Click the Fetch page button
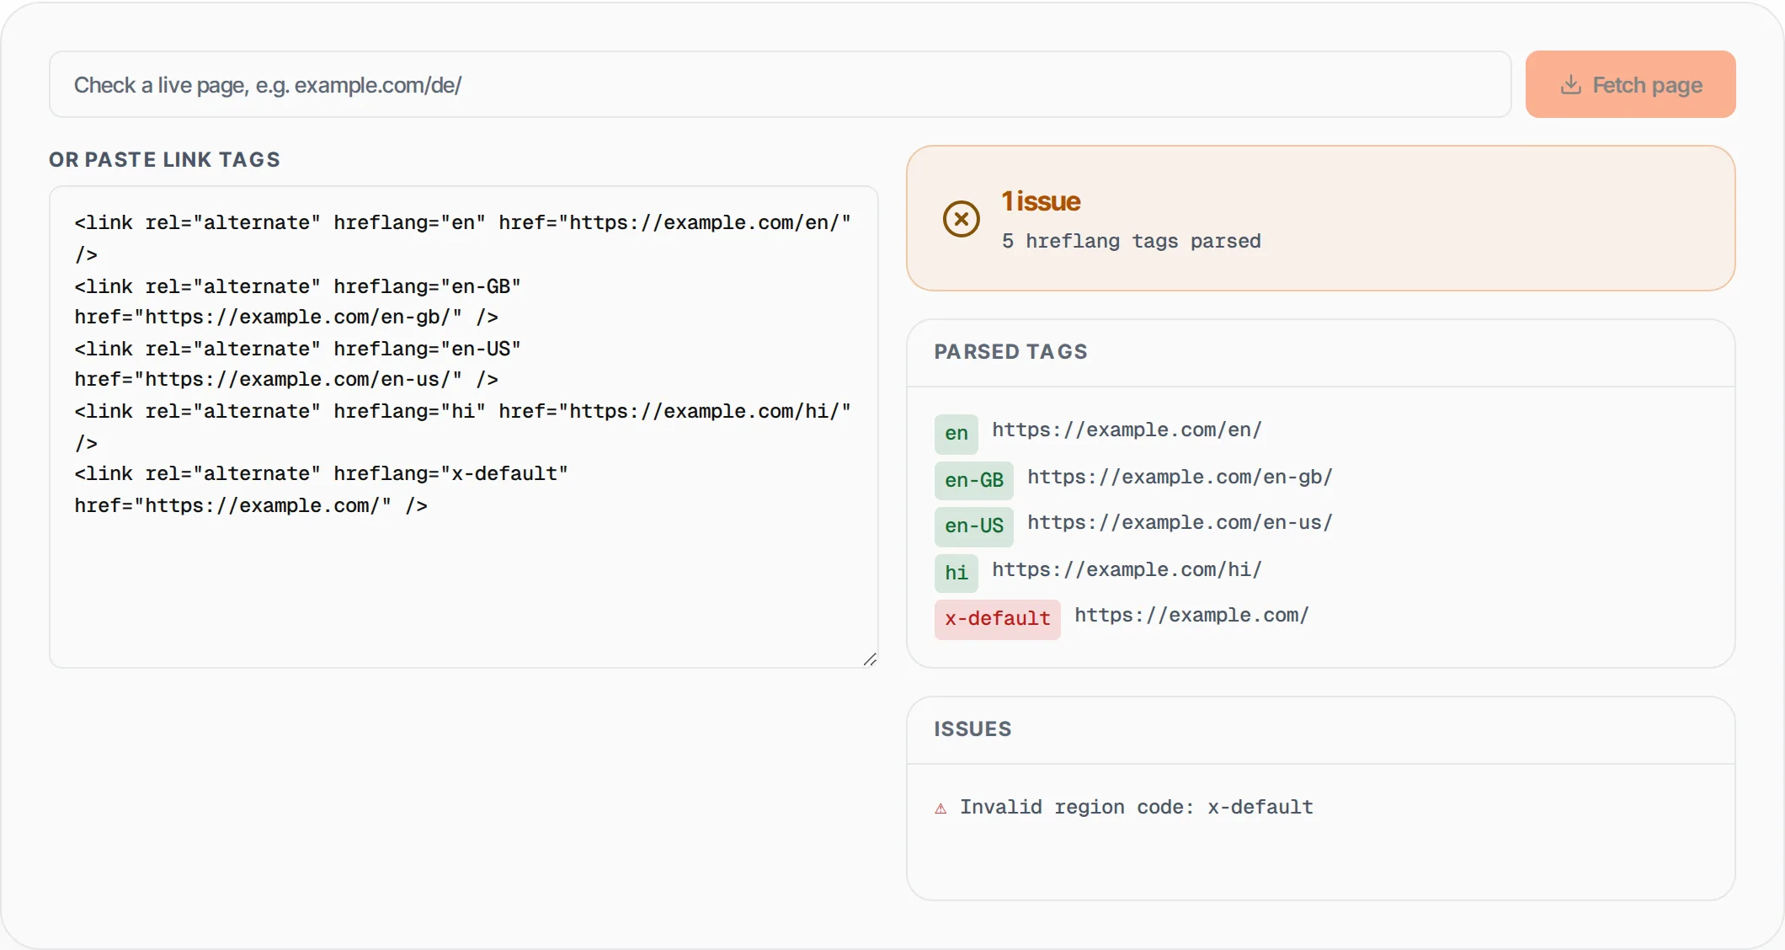Image resolution: width=1785 pixels, height=950 pixels. point(1630,84)
